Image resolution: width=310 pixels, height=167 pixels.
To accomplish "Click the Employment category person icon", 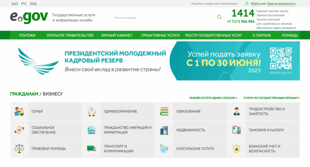I will click(x=236, y=111).
